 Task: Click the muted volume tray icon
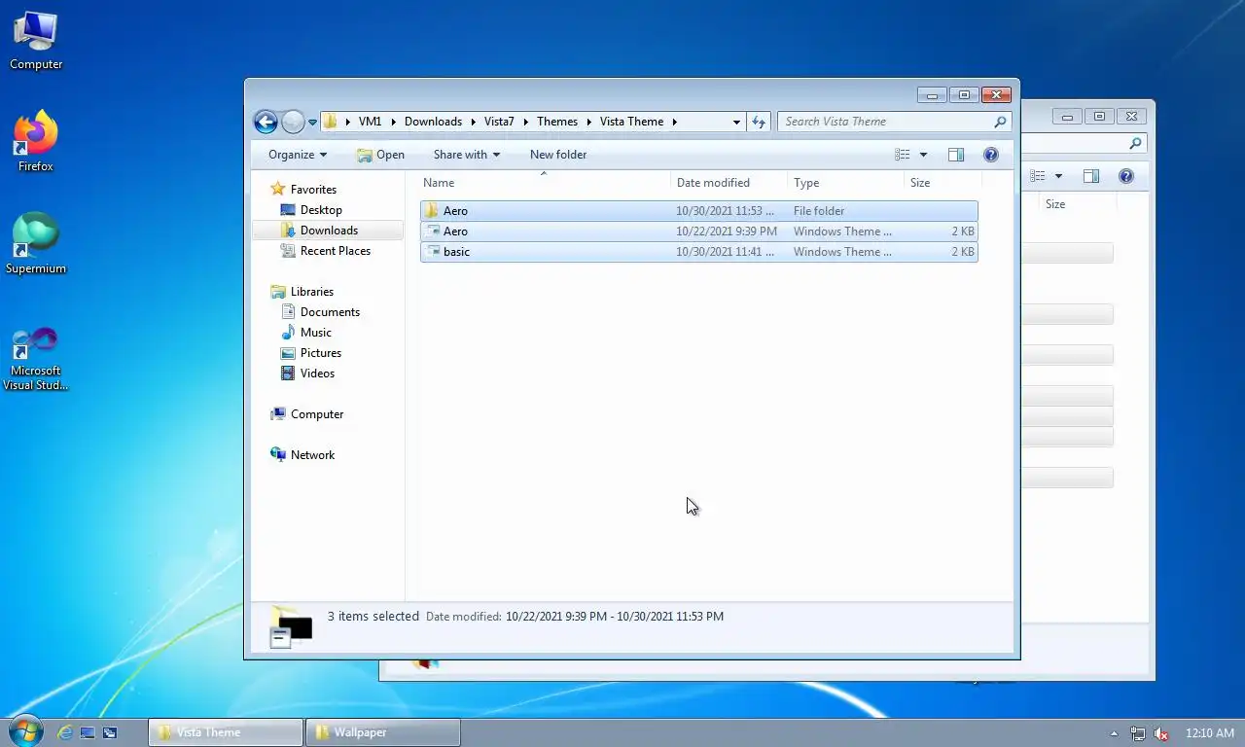(x=1161, y=733)
